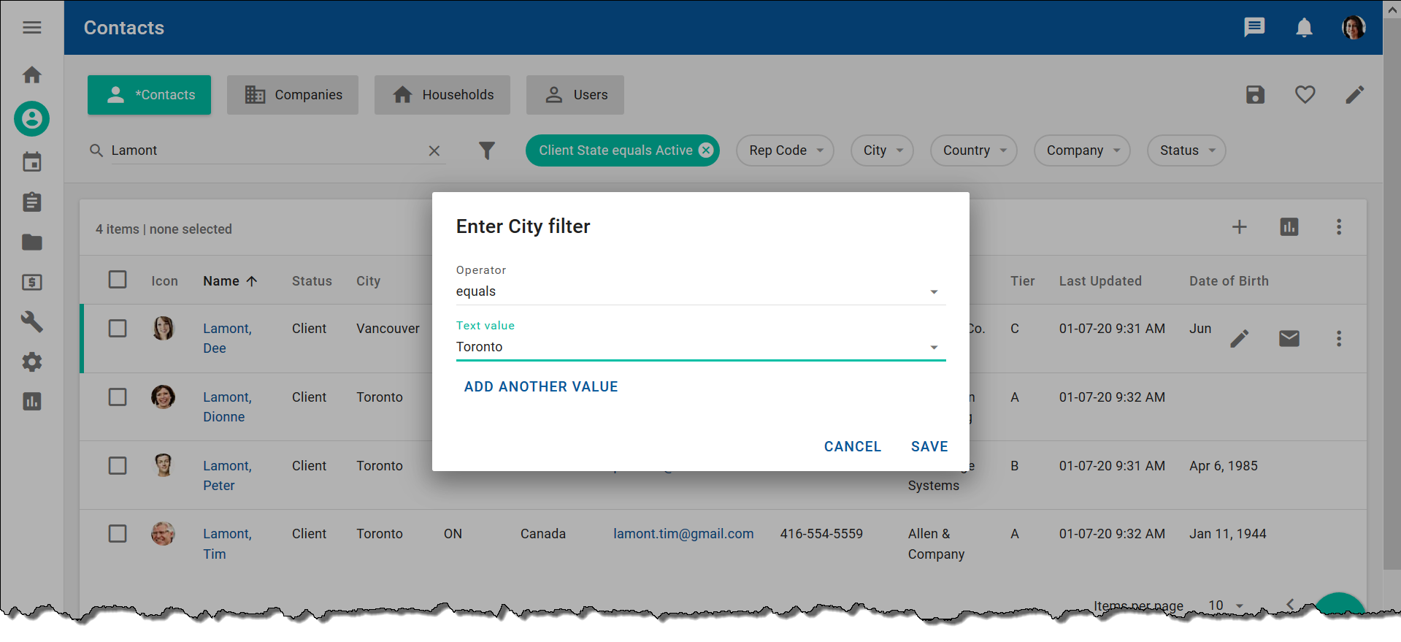Click ADD ANOTHER VALUE
Viewport: 1401px width, 642px height.
[541, 387]
